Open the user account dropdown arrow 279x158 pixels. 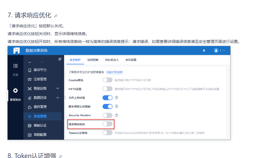coord(224,50)
